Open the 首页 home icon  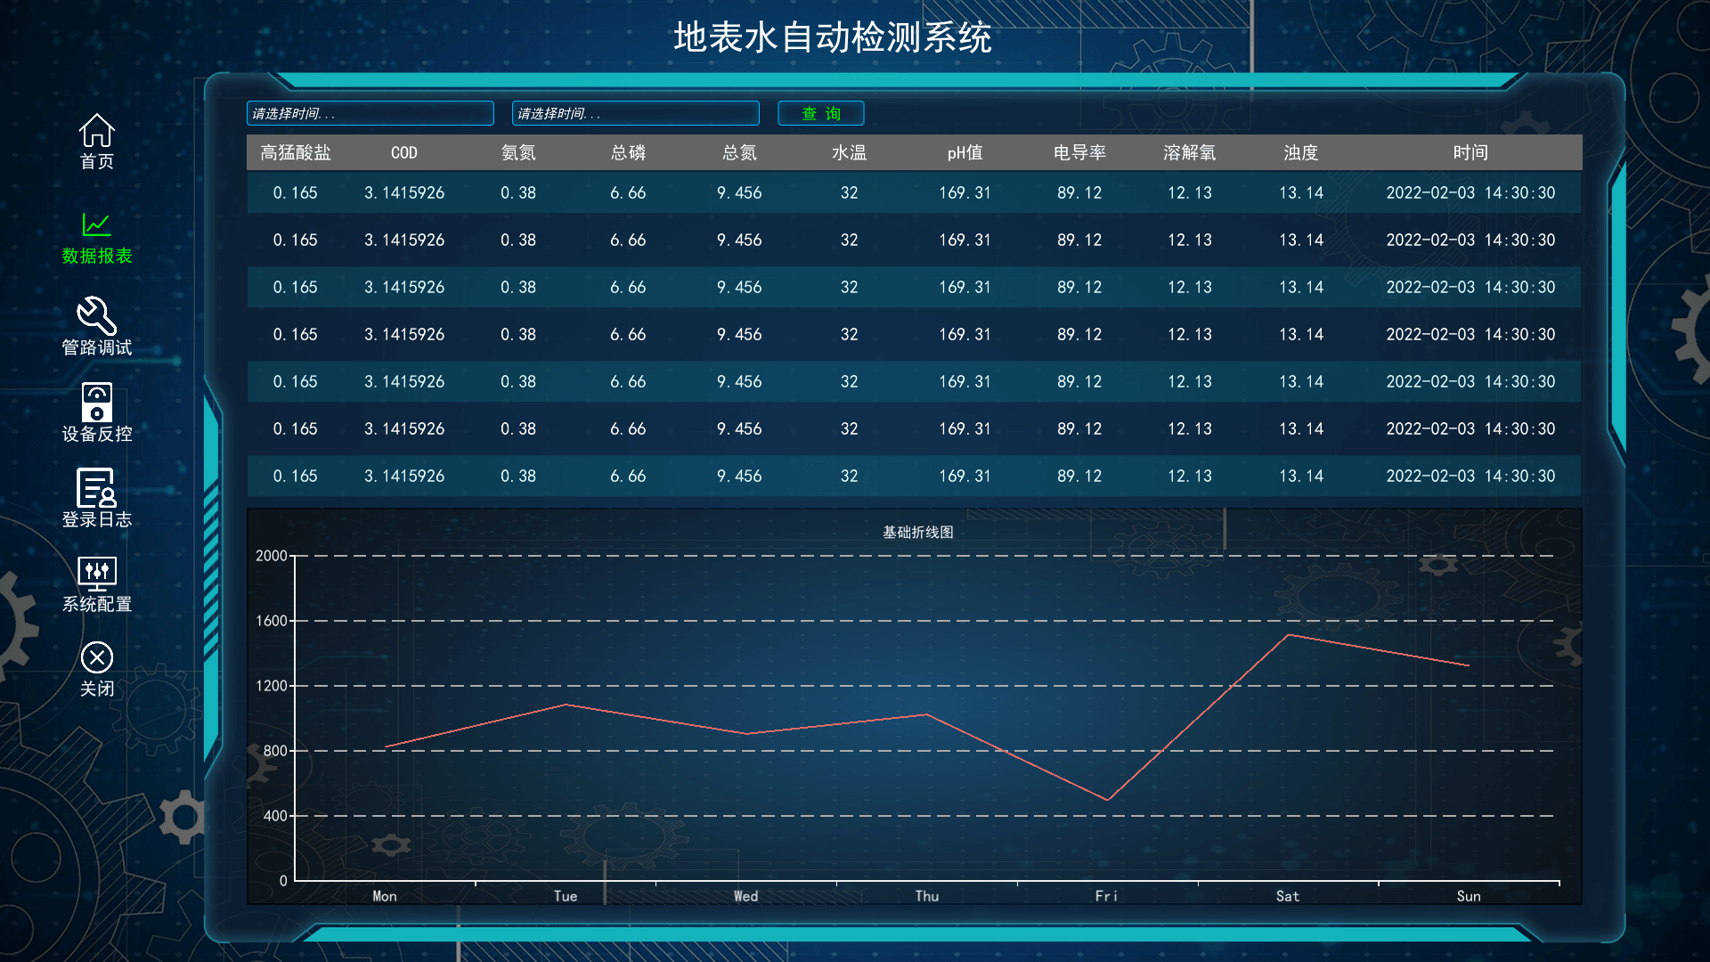[x=97, y=130]
